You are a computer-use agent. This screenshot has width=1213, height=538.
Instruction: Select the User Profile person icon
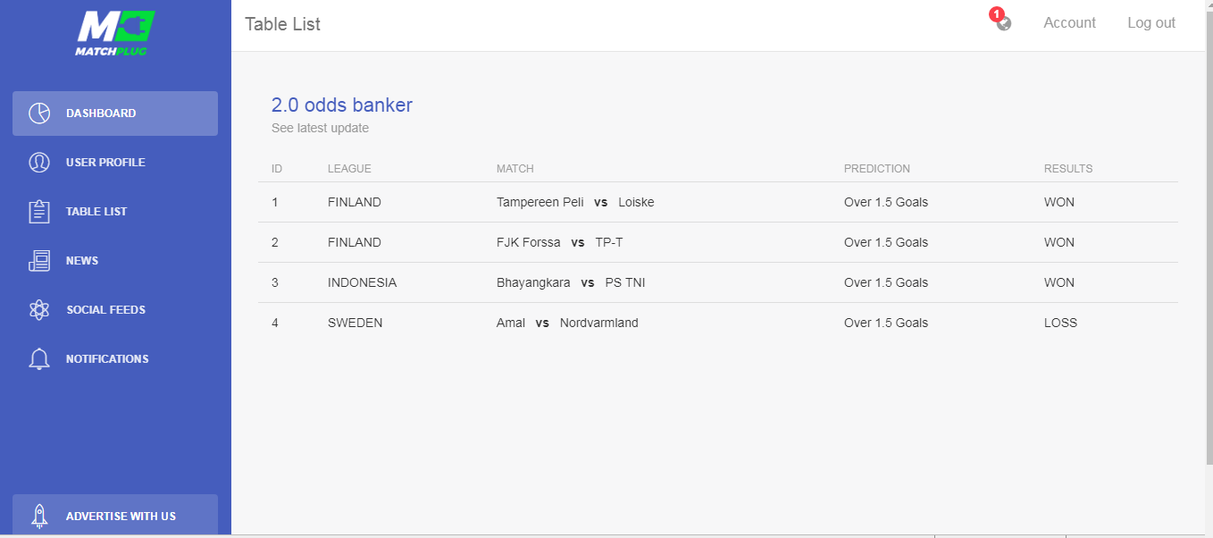pyautogui.click(x=39, y=163)
